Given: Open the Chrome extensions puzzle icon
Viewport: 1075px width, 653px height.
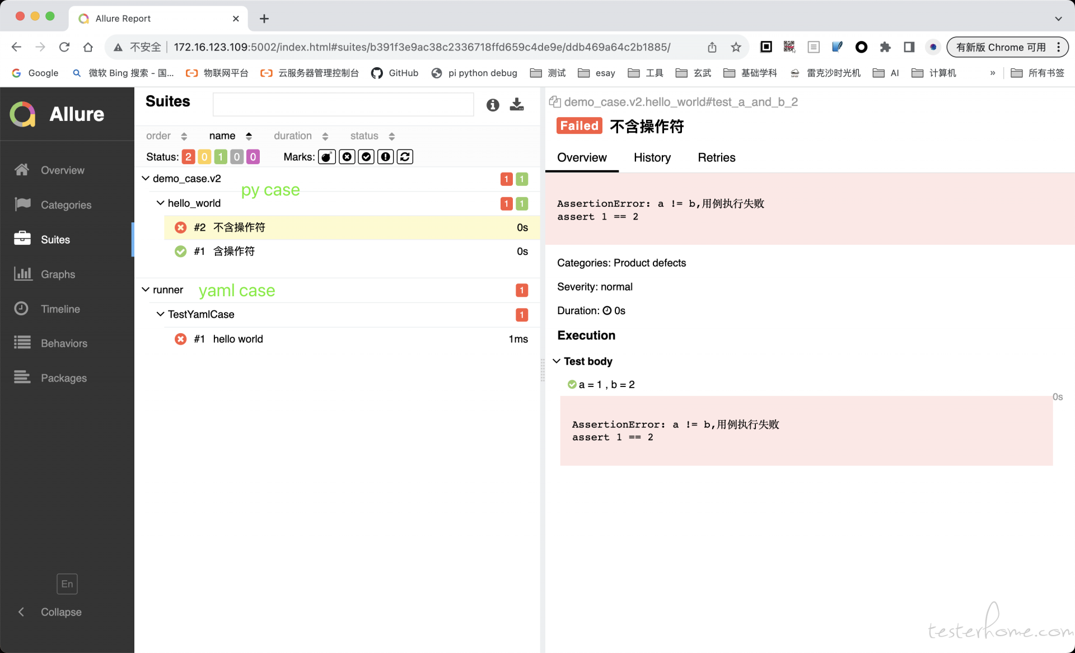Looking at the screenshot, I should click(x=885, y=47).
